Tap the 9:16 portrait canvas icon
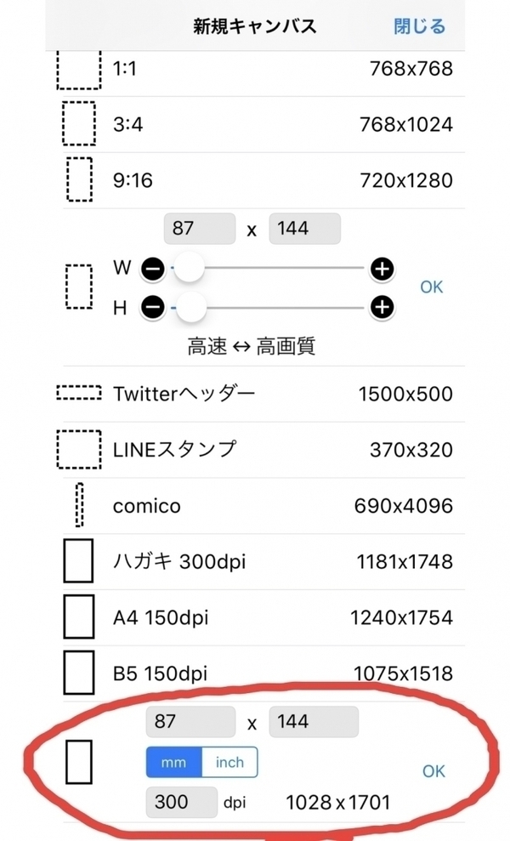 79,179
